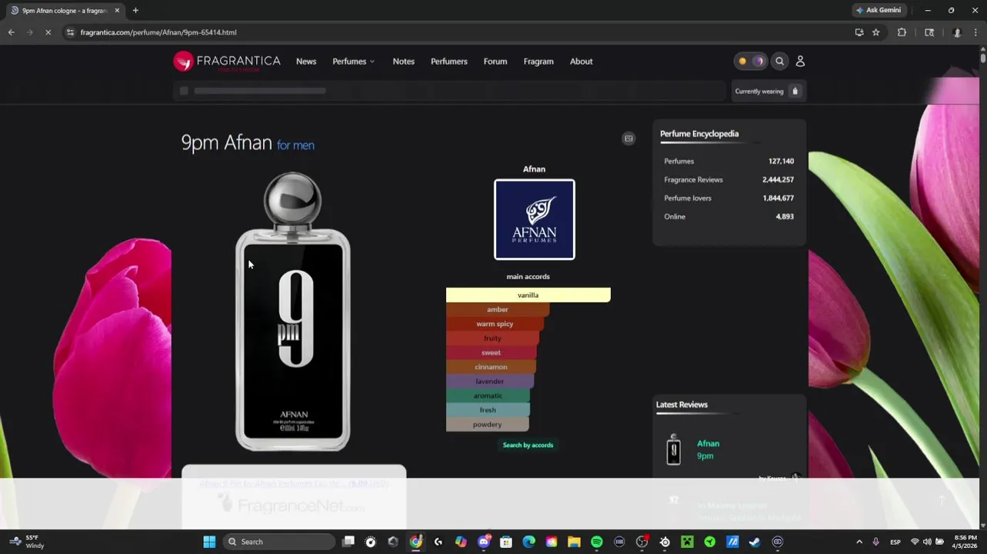The height and width of the screenshot is (554, 987).
Task: Click the site information icon in address bar
Action: pyautogui.click(x=70, y=32)
